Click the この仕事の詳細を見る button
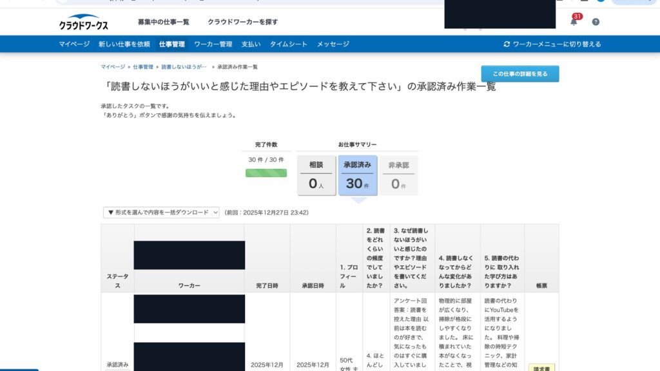 tap(519, 74)
